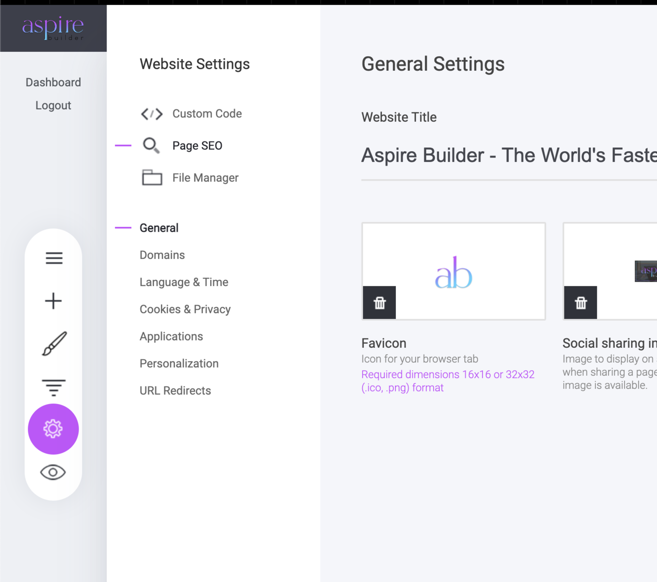The width and height of the screenshot is (657, 582).
Task: Click the Favicon label
Action: [x=384, y=343]
